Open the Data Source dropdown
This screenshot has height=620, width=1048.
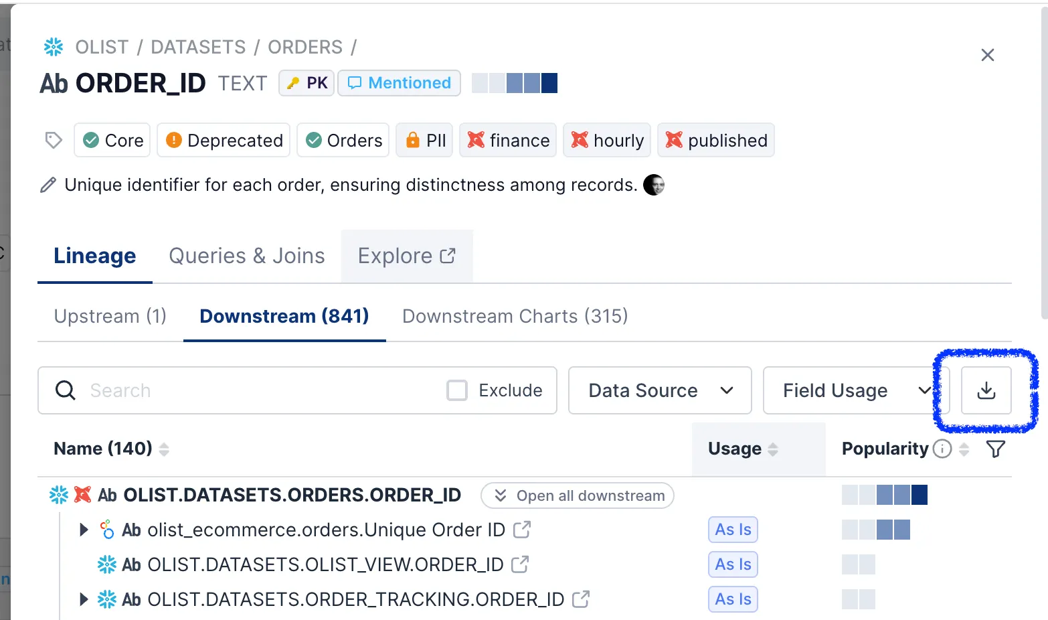660,390
